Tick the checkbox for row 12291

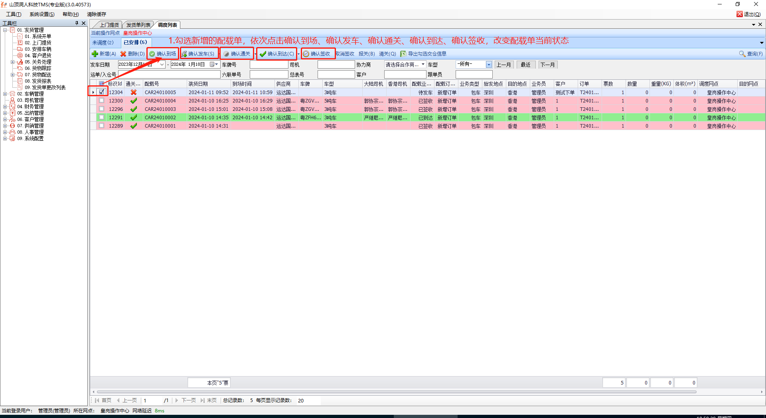pos(102,117)
